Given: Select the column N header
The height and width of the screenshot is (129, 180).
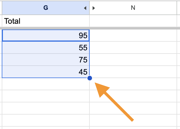Looking at the screenshot, I should point(133,8).
